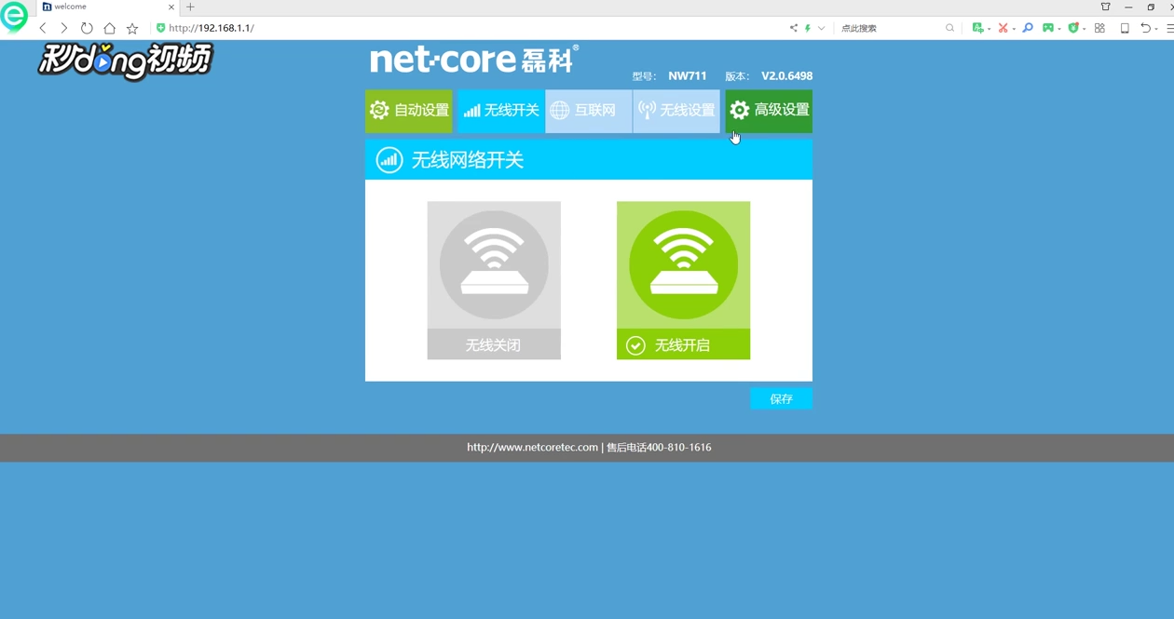Click the model text NW711
The width and height of the screenshot is (1174, 619).
pyautogui.click(x=688, y=76)
